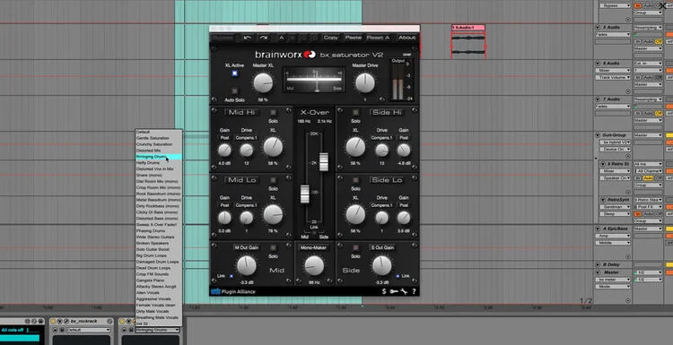The height and width of the screenshot is (345, 673).
Task: Toggle Solo on the Side Lo band
Action: 355,180
